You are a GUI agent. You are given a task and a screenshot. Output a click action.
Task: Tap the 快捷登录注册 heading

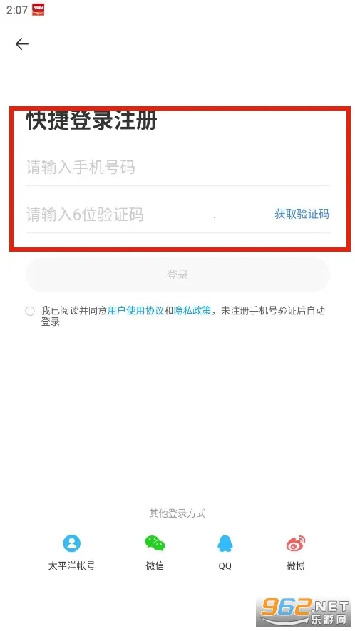[92, 120]
